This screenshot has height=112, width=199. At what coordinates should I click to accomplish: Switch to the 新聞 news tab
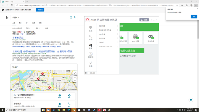(40, 23)
